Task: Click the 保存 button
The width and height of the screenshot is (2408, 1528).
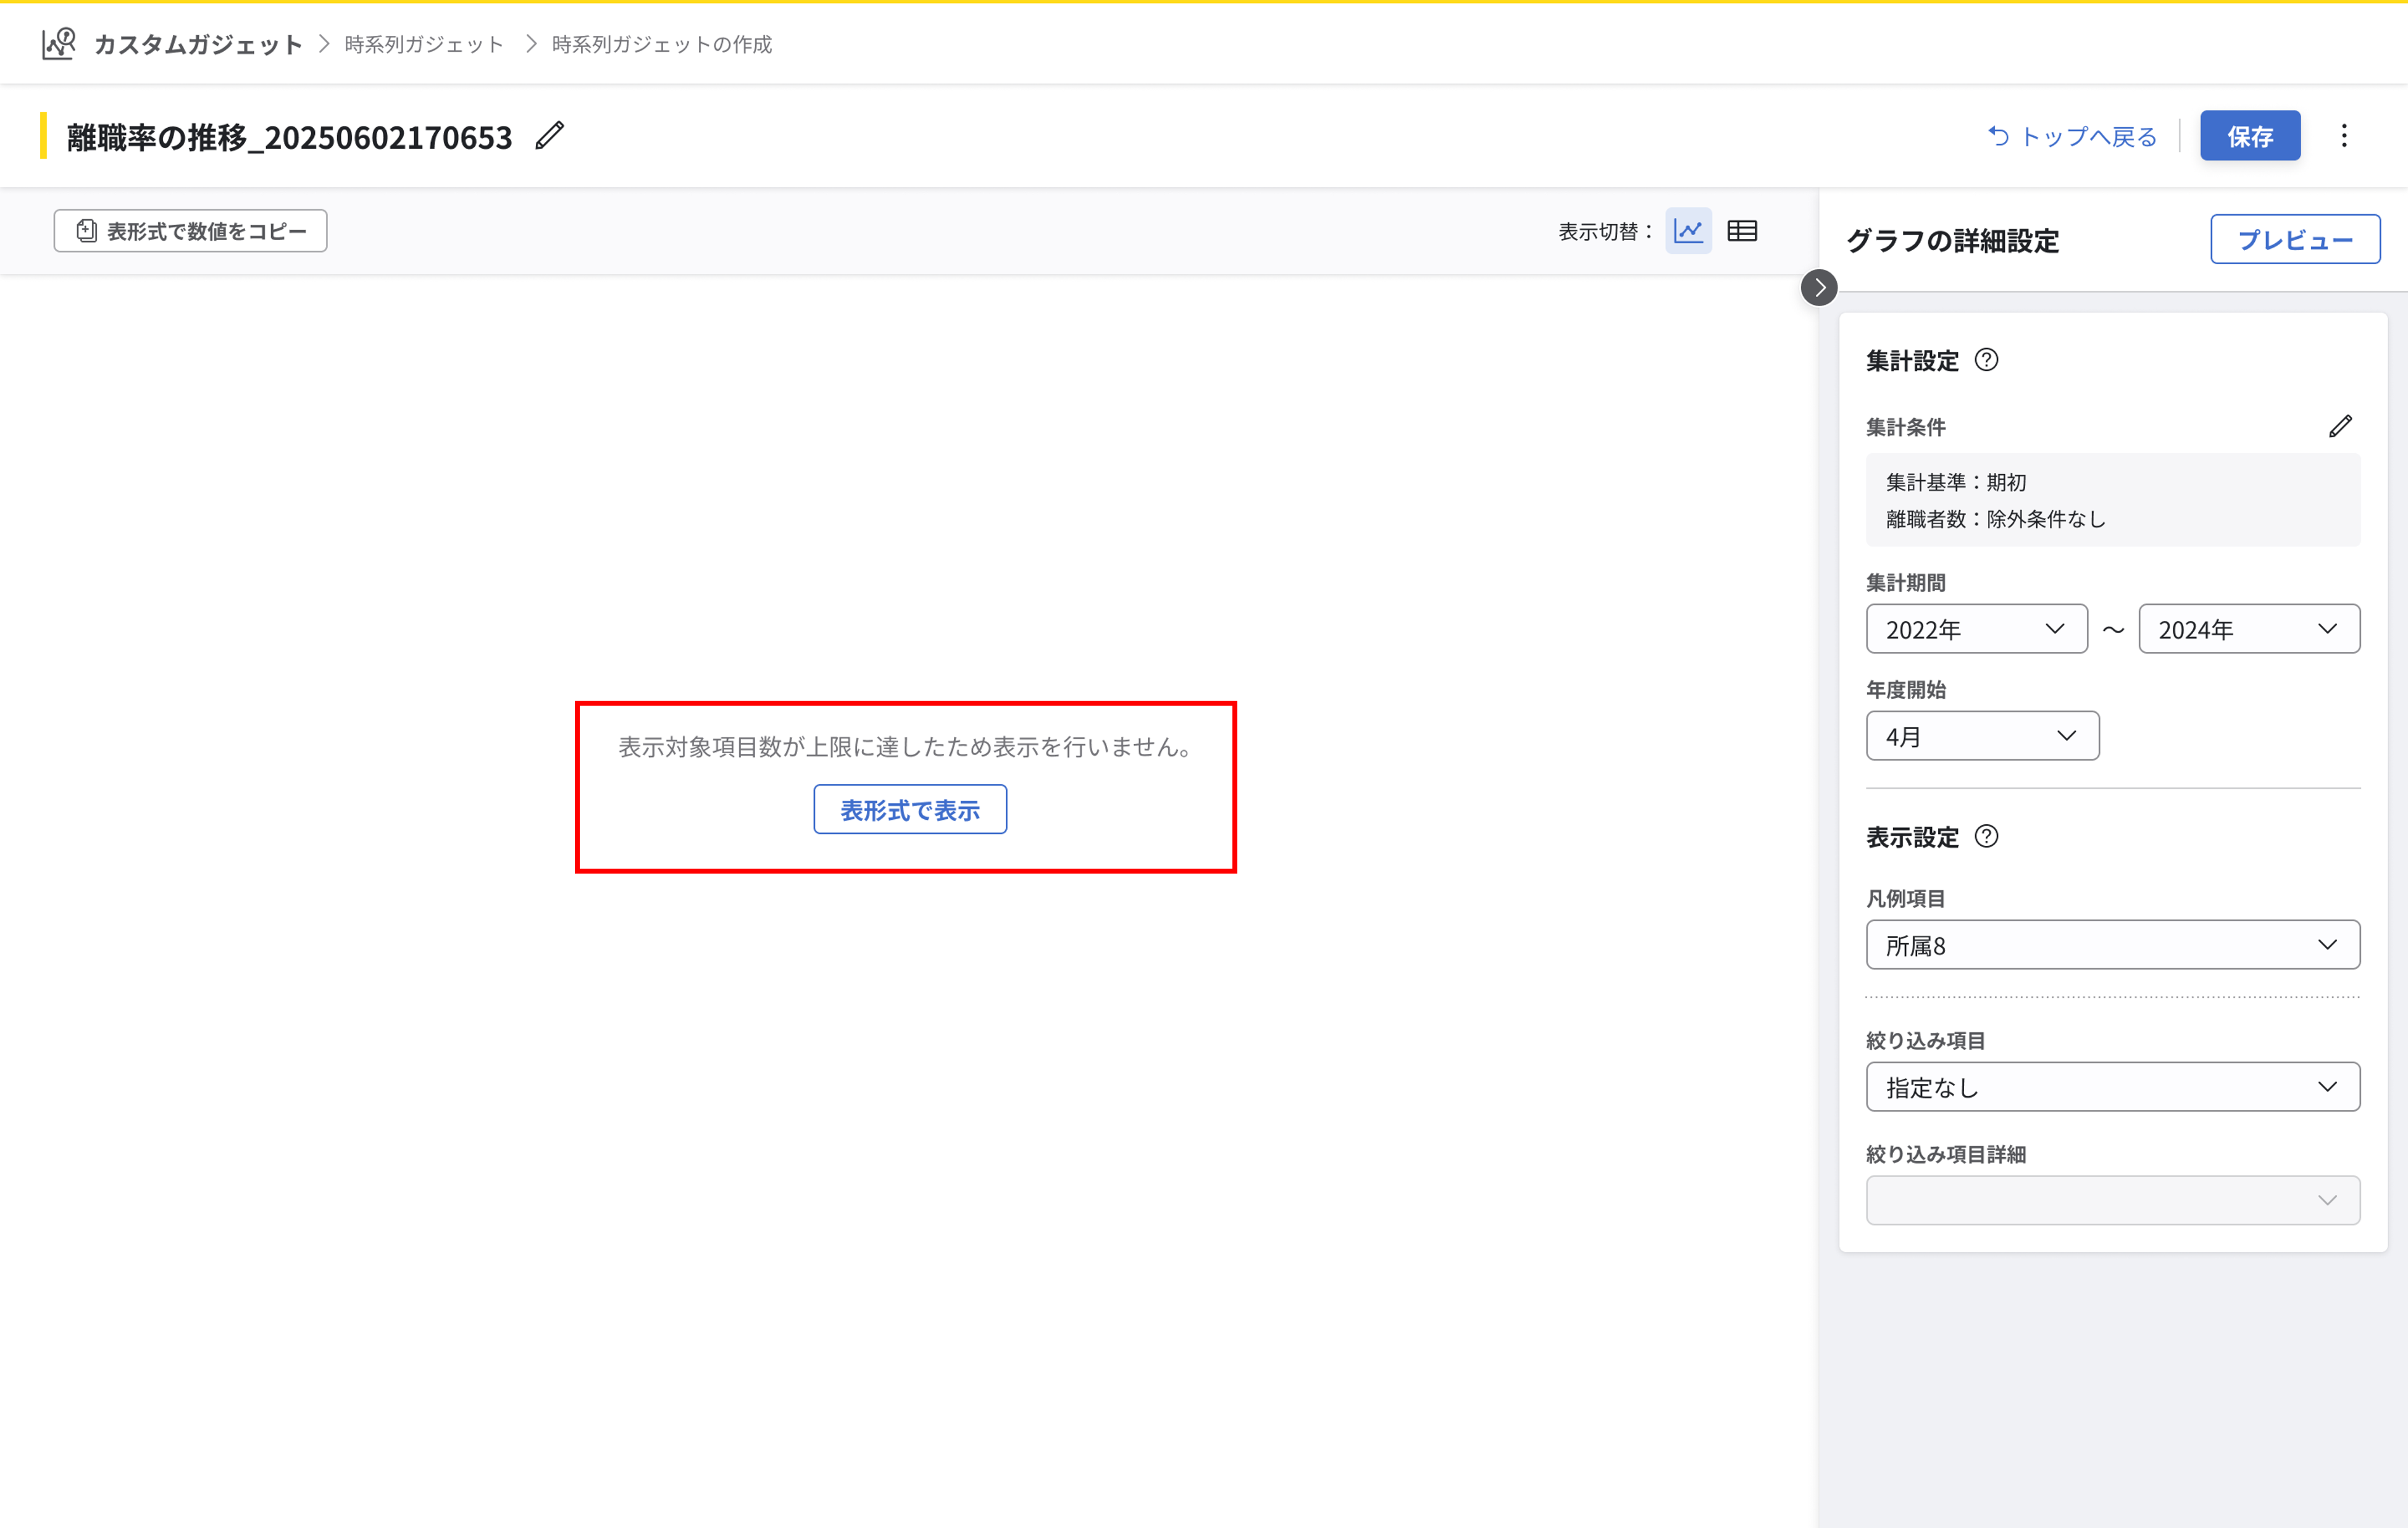Action: click(2250, 136)
